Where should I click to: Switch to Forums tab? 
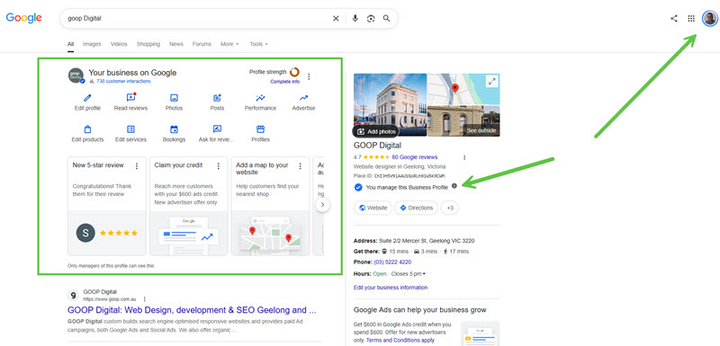point(202,44)
